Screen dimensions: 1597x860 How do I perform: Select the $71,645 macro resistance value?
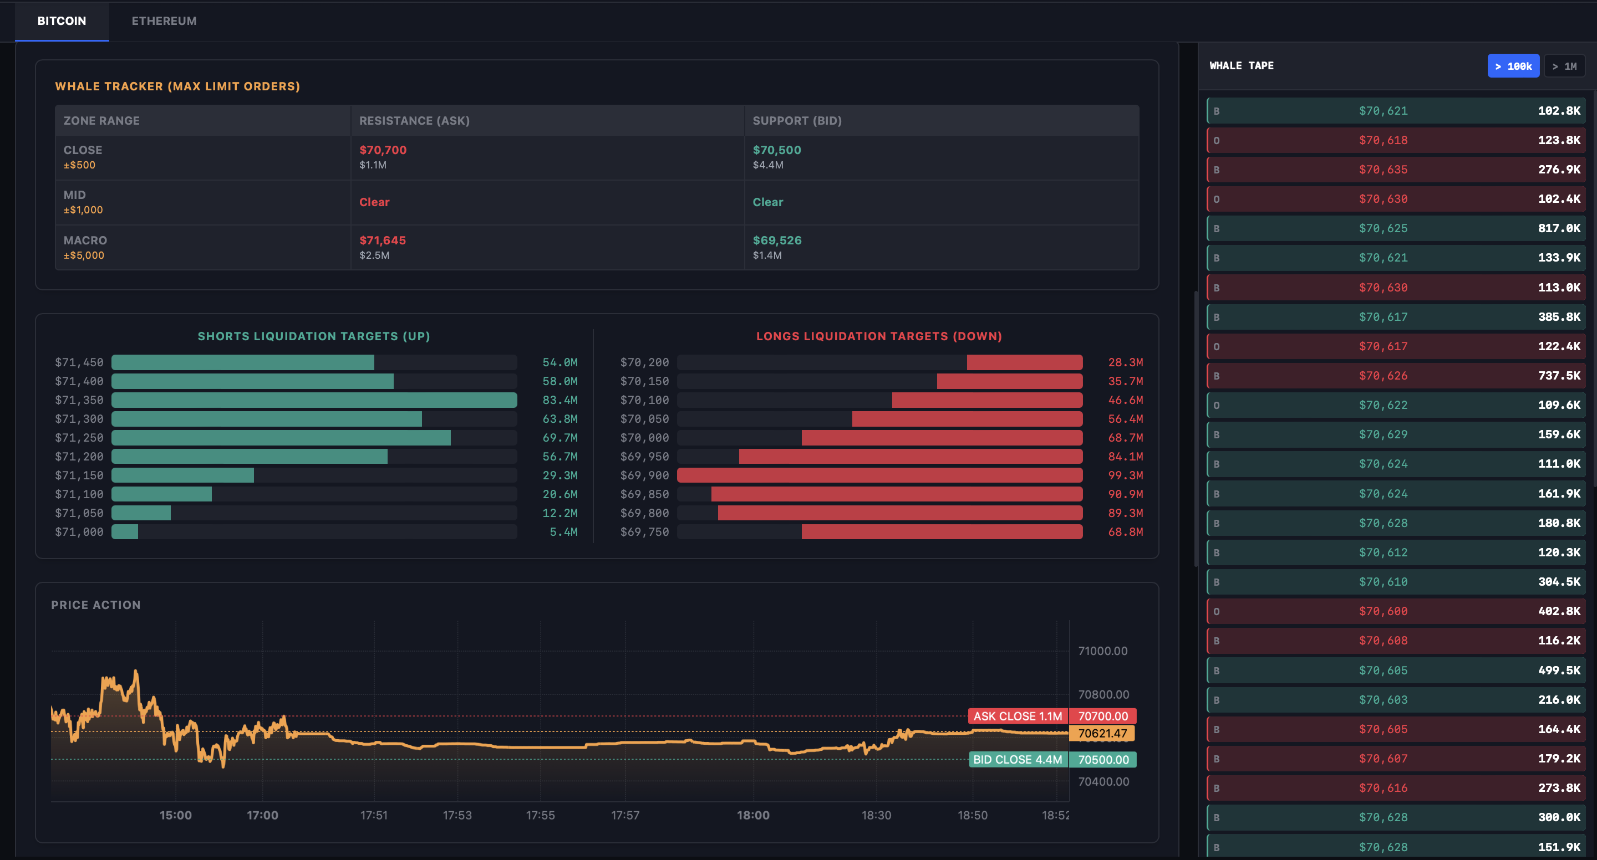[x=382, y=240]
